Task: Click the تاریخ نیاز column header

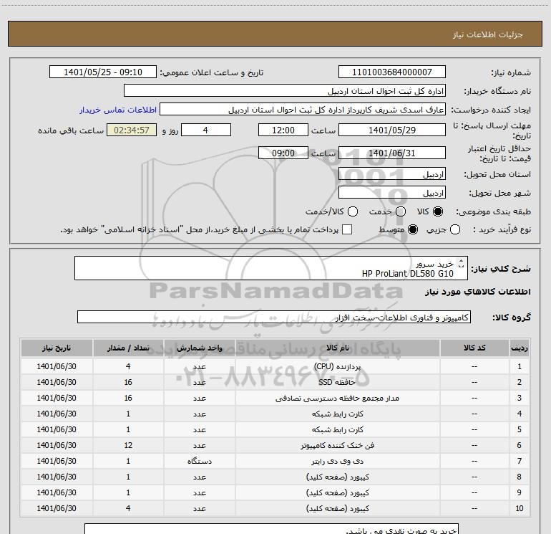Action: pos(57,348)
